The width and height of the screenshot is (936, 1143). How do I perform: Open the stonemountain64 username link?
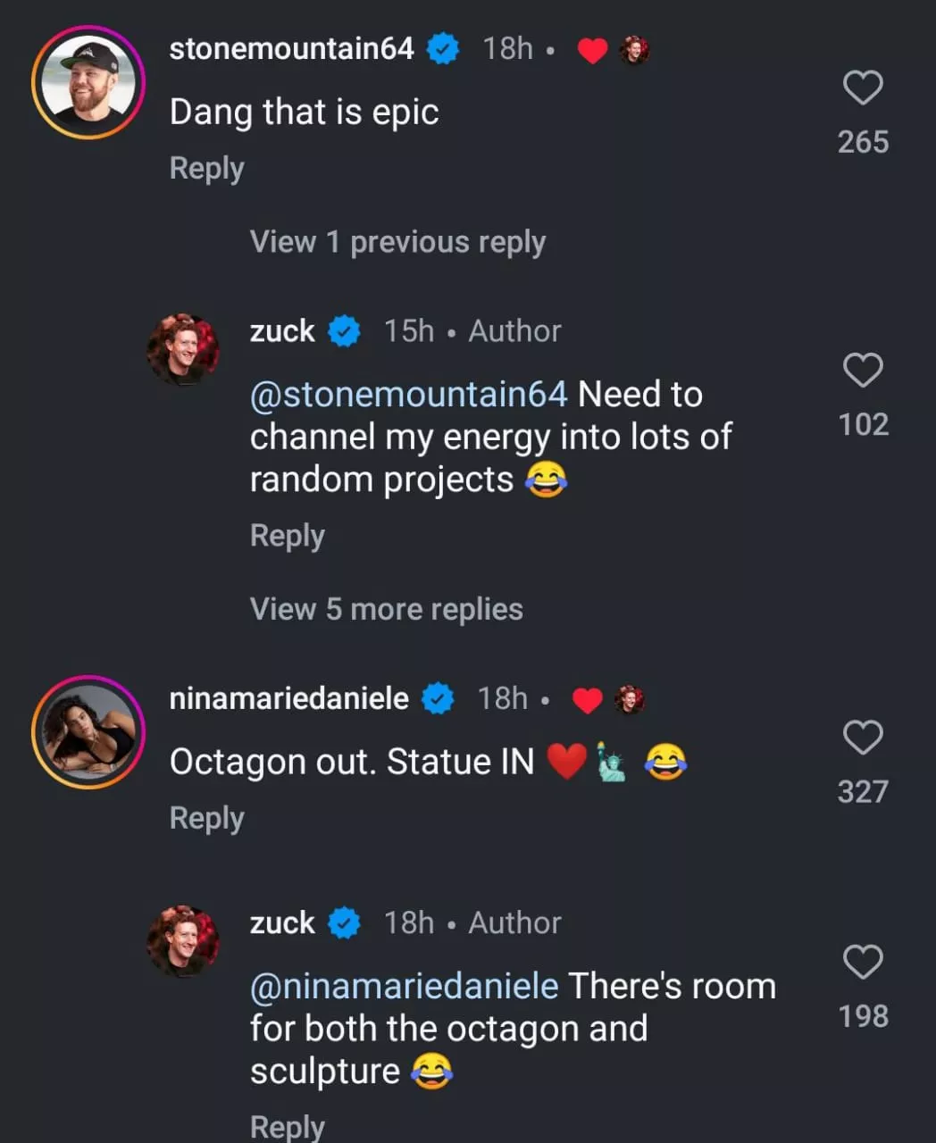tap(291, 48)
